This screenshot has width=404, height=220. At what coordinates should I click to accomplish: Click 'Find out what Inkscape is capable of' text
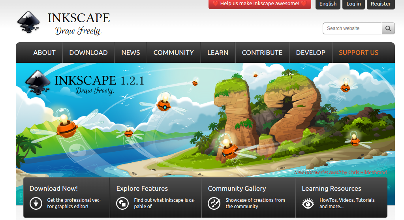(165, 203)
